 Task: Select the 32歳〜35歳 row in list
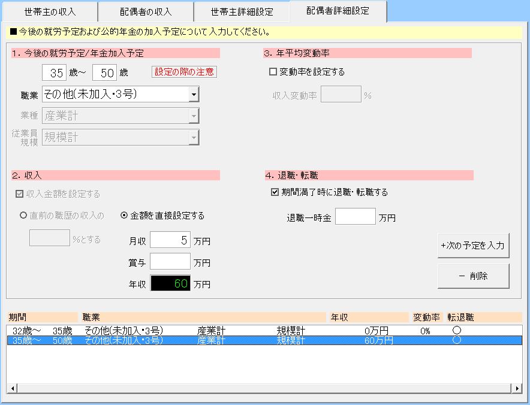click(240, 331)
